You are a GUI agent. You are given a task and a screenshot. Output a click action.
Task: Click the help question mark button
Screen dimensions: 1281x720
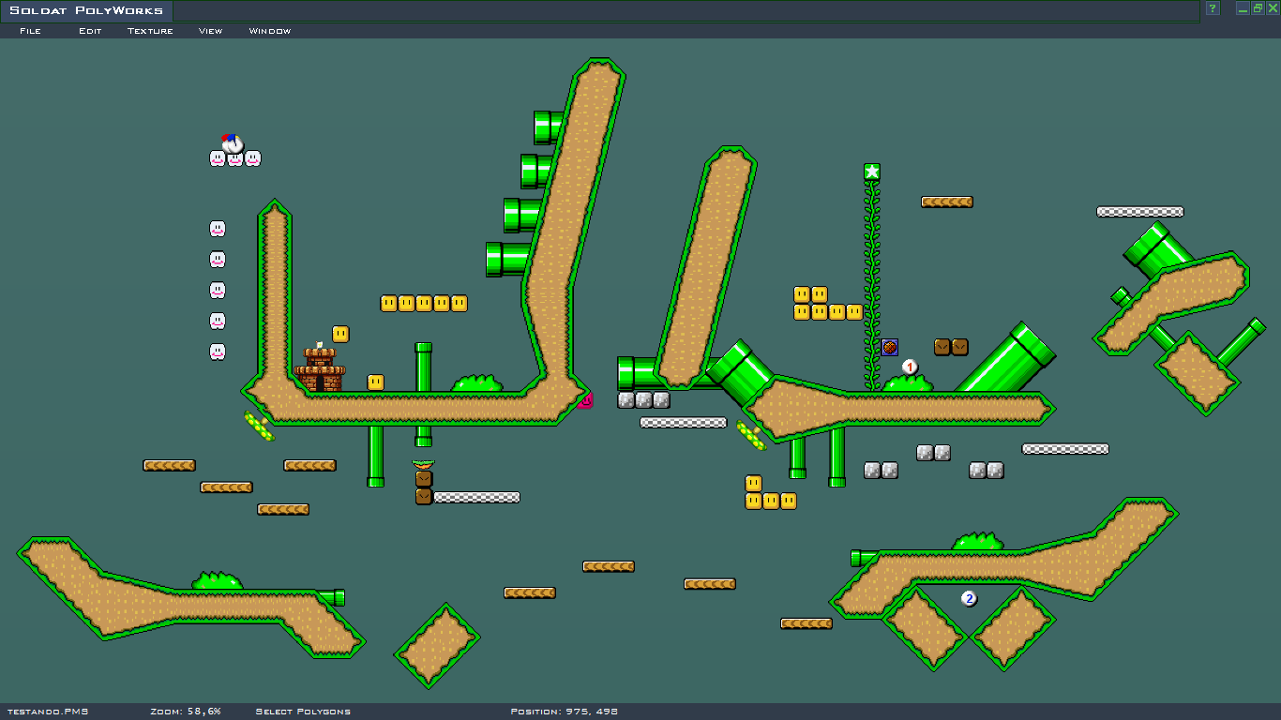pos(1213,8)
